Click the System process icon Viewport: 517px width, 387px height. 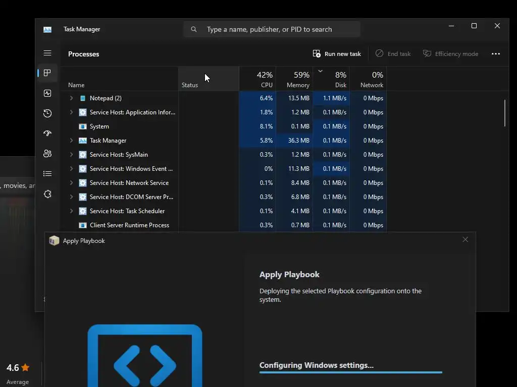coord(83,126)
